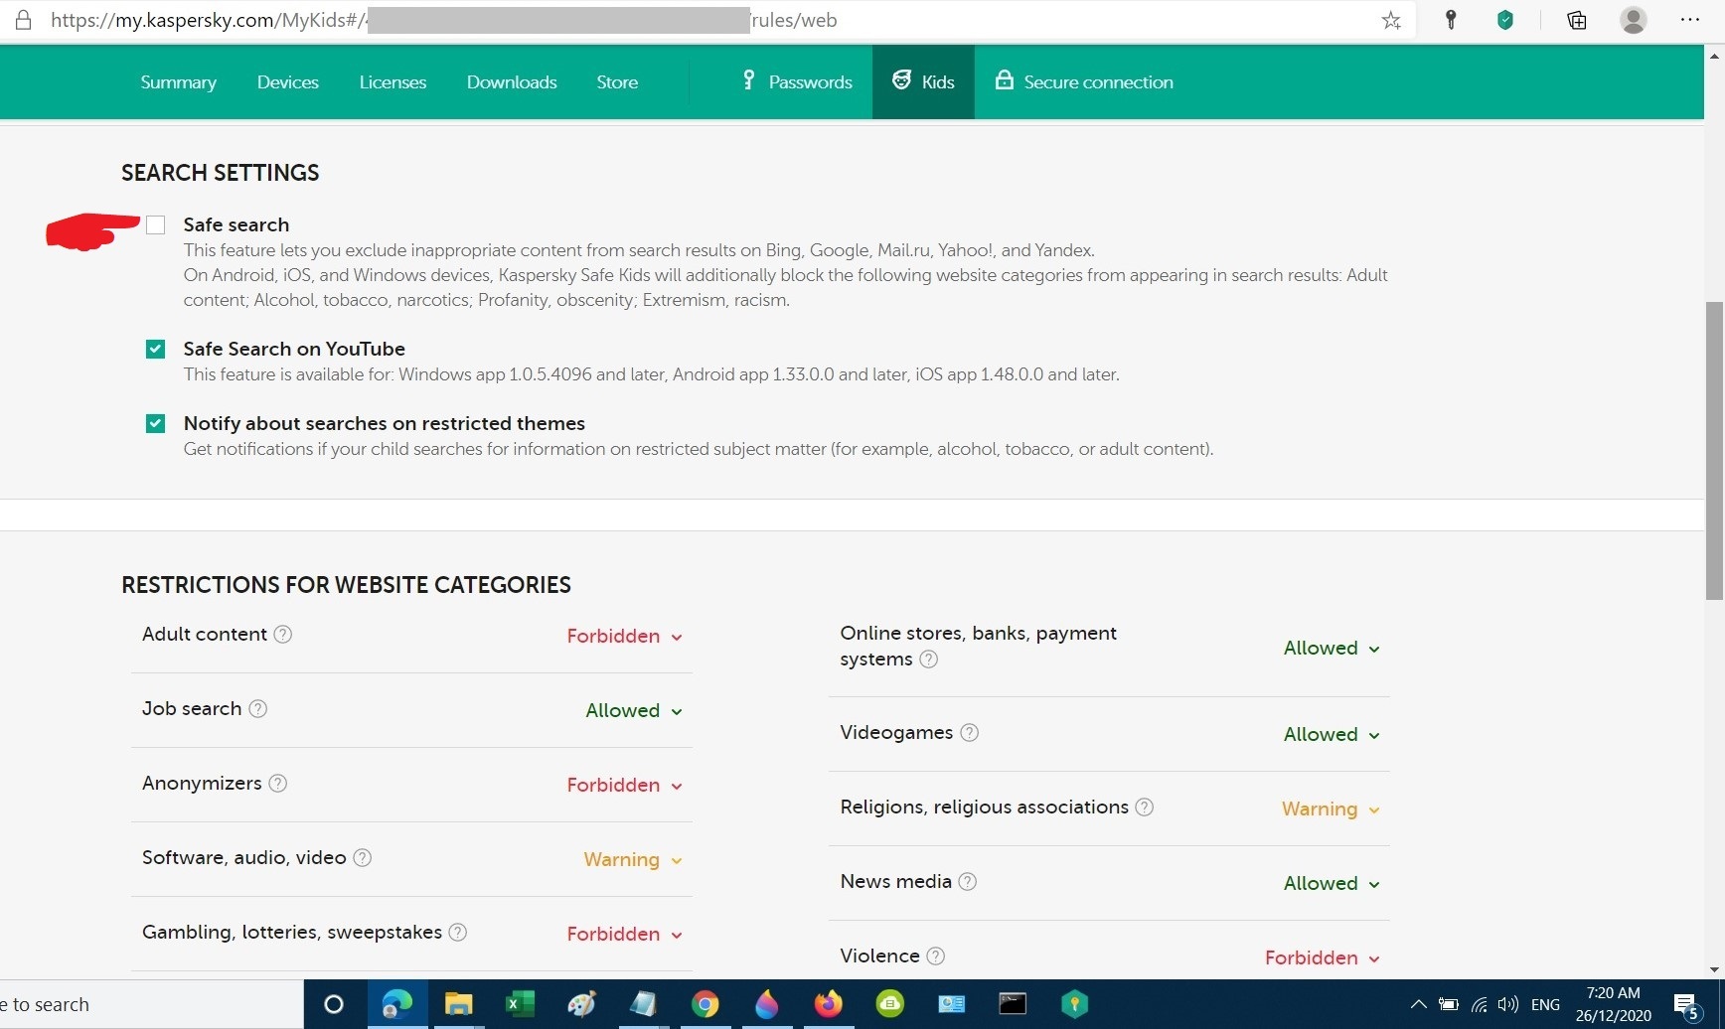Go to the Devices page
The width and height of the screenshot is (1725, 1029).
[287, 82]
